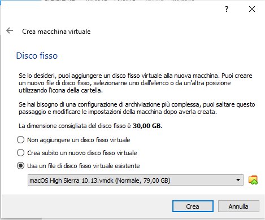Click the "30,00 GB" recommended size text
The width and height of the screenshot is (265, 220).
[147, 126]
